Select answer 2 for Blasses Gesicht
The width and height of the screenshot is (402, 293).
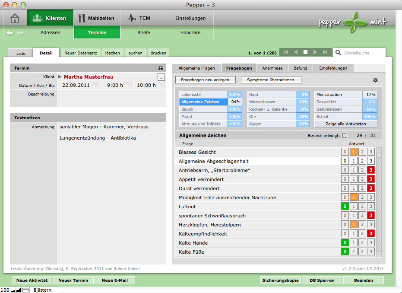tap(362, 152)
